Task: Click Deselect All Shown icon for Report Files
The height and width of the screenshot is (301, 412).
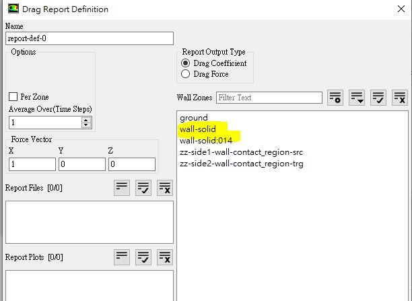Action: [x=165, y=188]
